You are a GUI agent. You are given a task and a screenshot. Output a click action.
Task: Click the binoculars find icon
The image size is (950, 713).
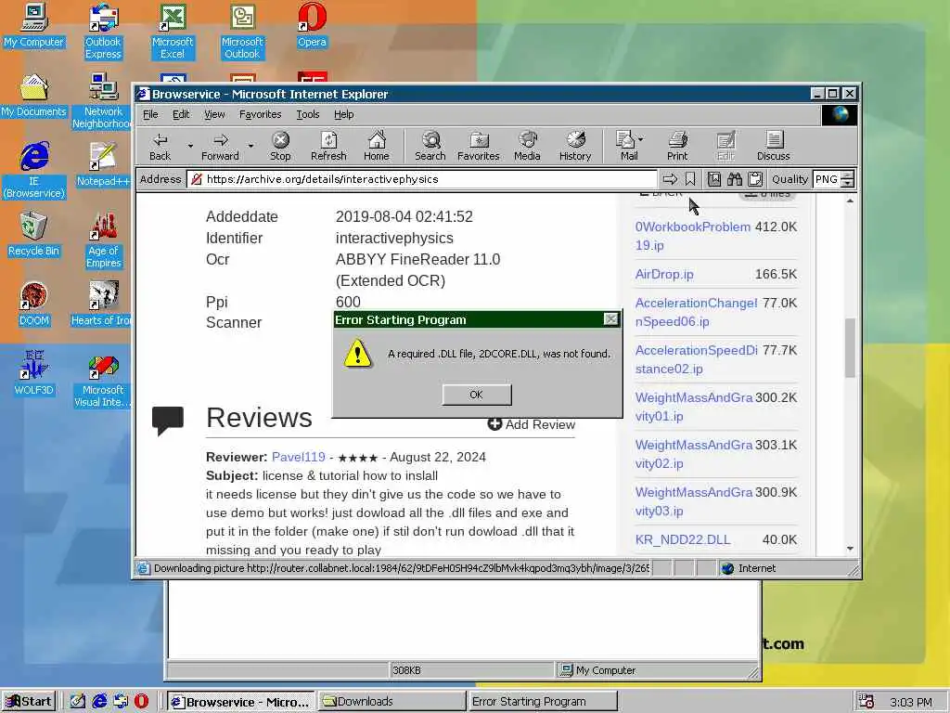(x=735, y=179)
